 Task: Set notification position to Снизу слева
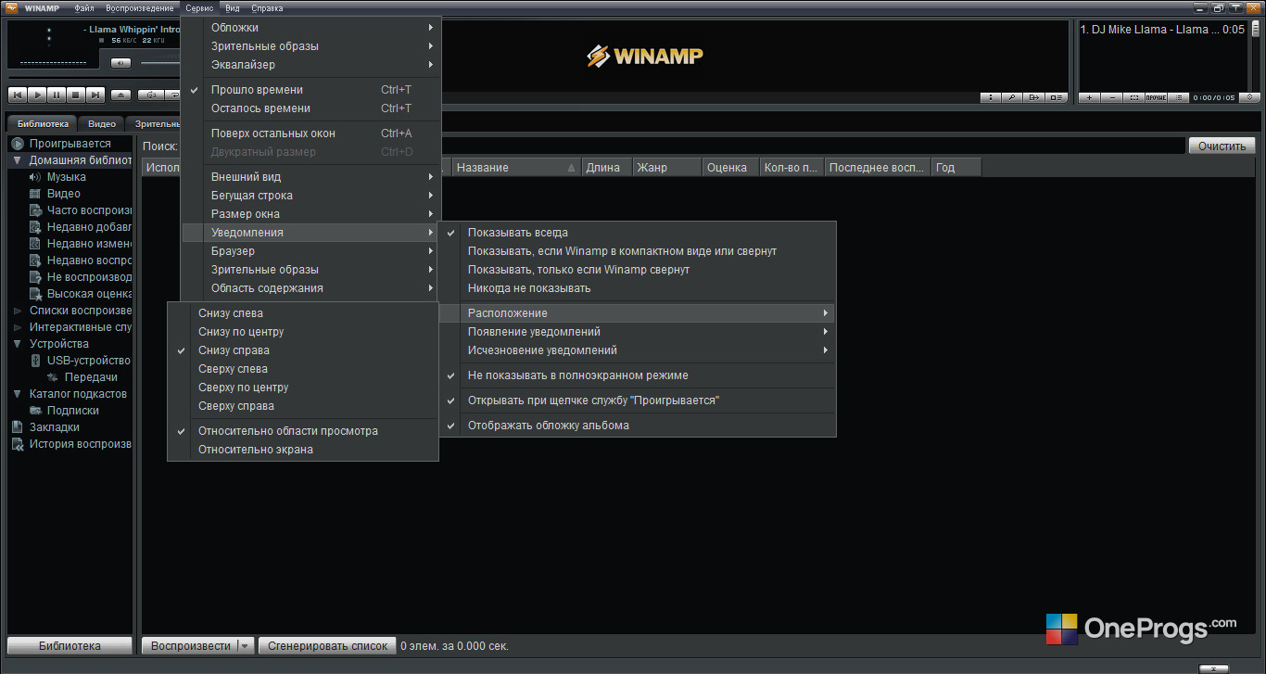(303, 313)
